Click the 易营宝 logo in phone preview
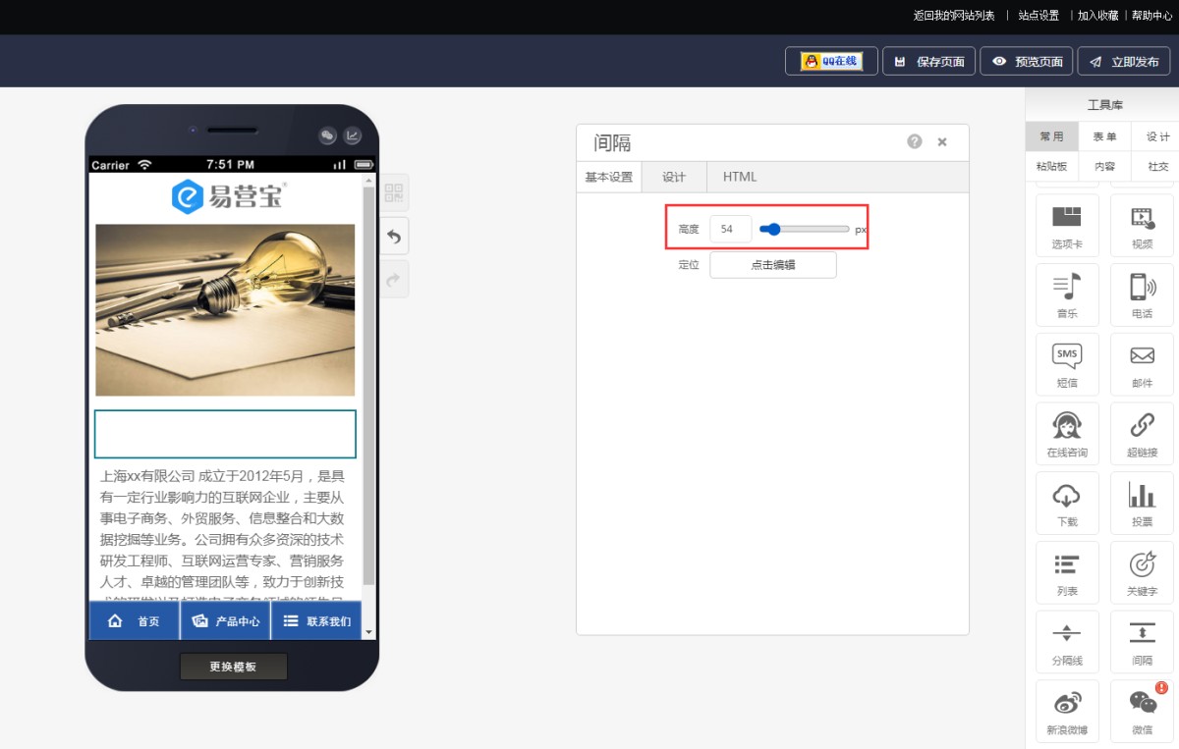1179x749 pixels. click(x=229, y=196)
